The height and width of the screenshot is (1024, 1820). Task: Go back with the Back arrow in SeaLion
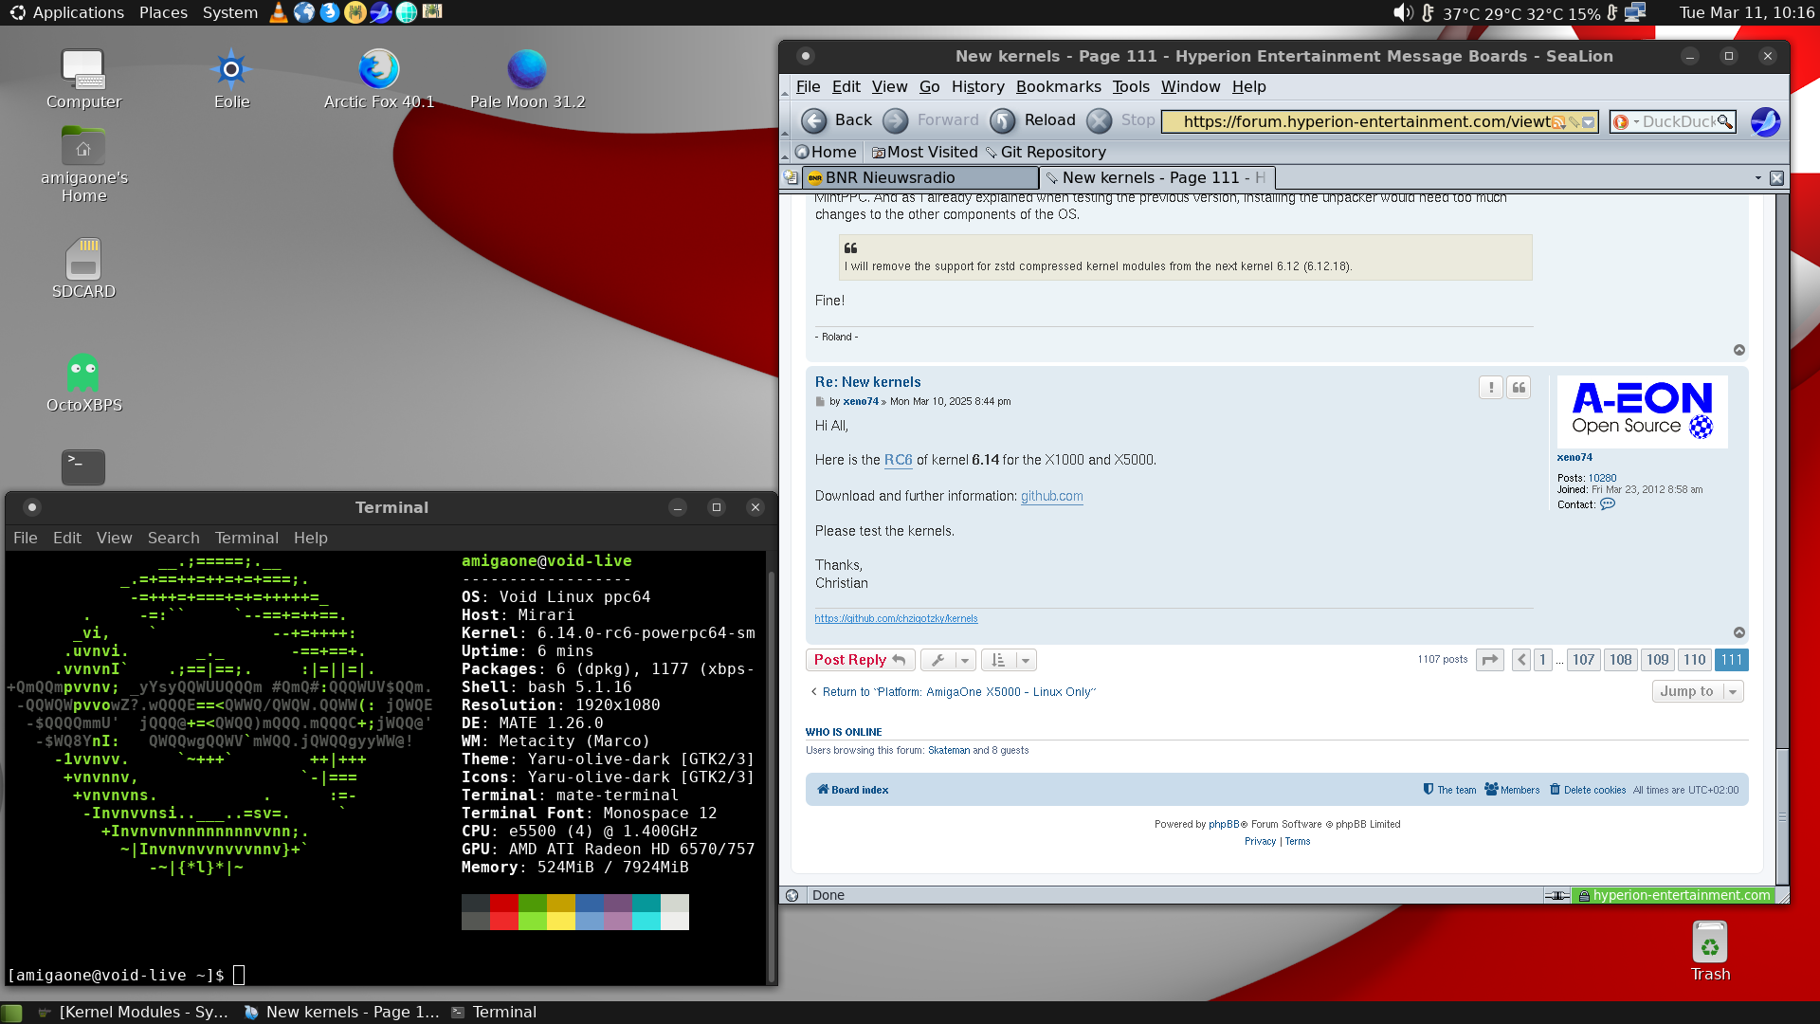(813, 120)
